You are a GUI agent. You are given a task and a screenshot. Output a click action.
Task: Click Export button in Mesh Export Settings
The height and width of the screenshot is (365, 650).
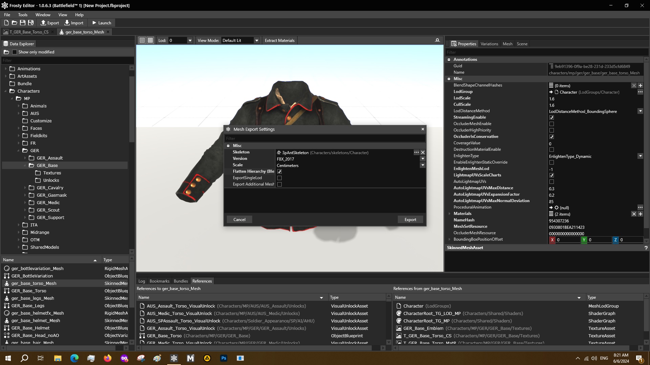410,219
